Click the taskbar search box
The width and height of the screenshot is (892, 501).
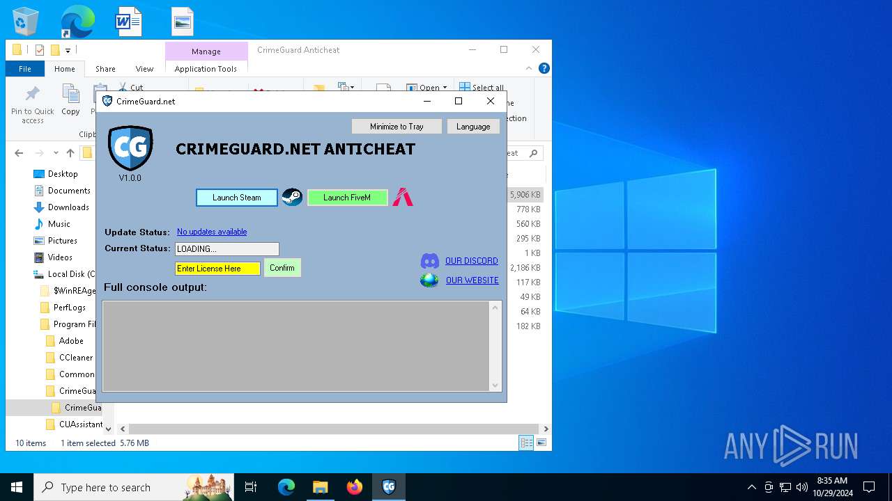(x=134, y=487)
